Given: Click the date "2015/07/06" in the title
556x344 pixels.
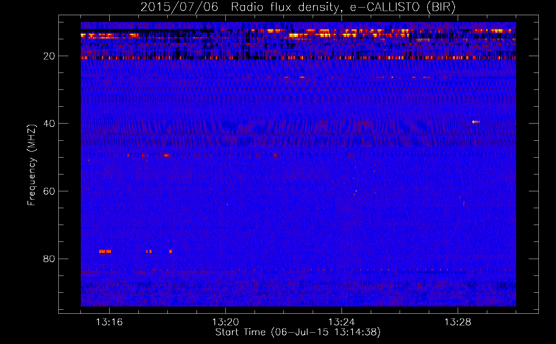Looking at the screenshot, I should [x=179, y=7].
